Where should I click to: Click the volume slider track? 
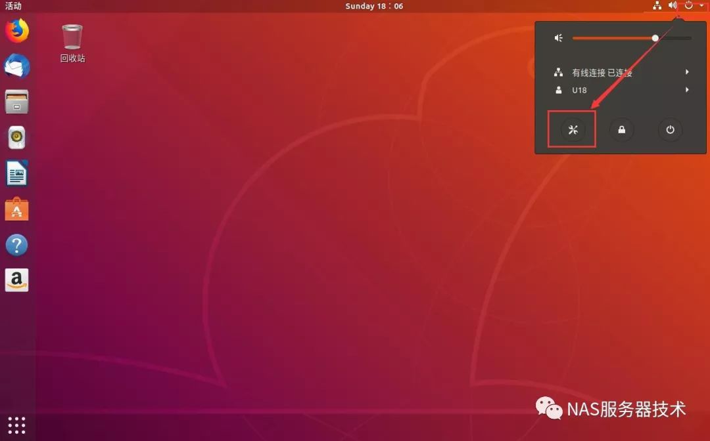click(x=632, y=38)
